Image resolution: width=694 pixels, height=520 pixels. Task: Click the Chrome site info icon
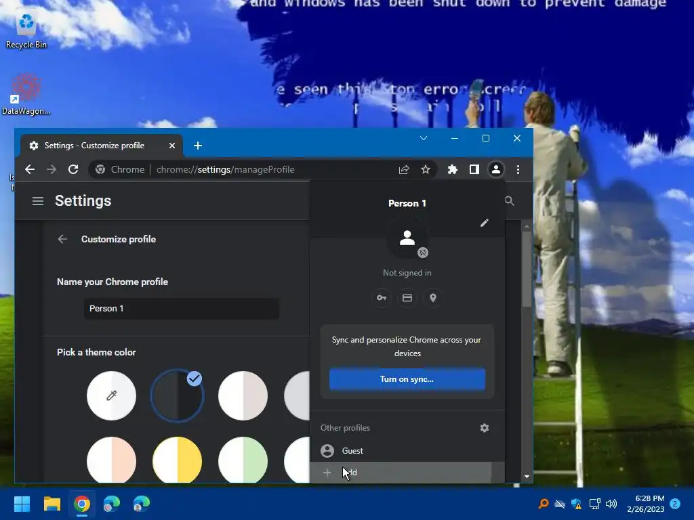(100, 169)
